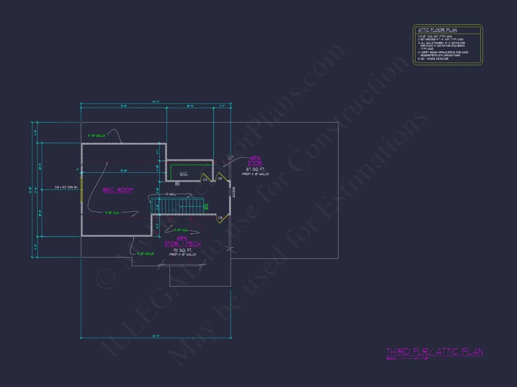Viewport: 517px width, 387px height.
Task: Select the SD smoke detector symbol below W.I.C.
Action: (x=178, y=183)
